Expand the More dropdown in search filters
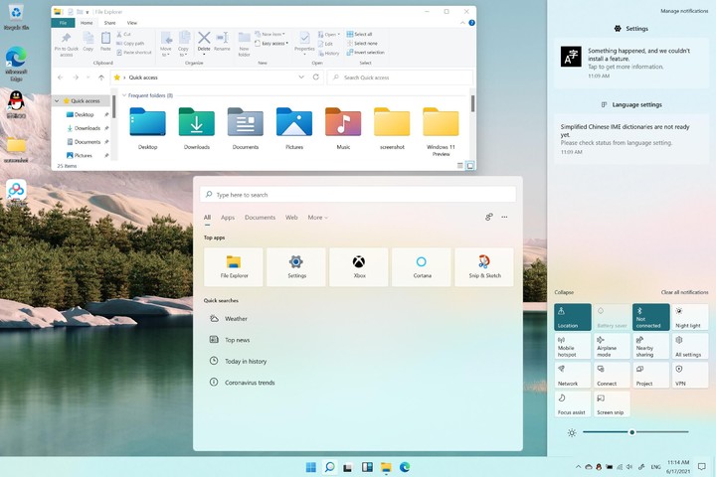Screen dimensions: 716x477 coord(317,217)
